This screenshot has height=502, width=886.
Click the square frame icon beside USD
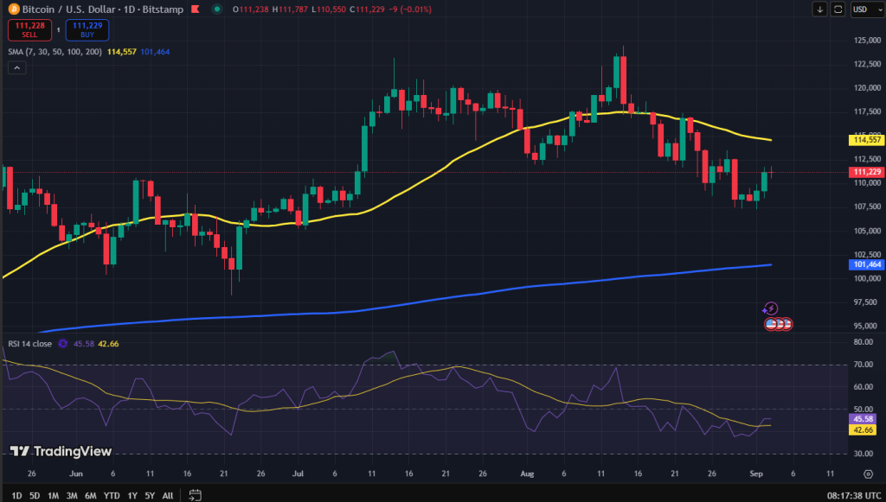(x=837, y=10)
